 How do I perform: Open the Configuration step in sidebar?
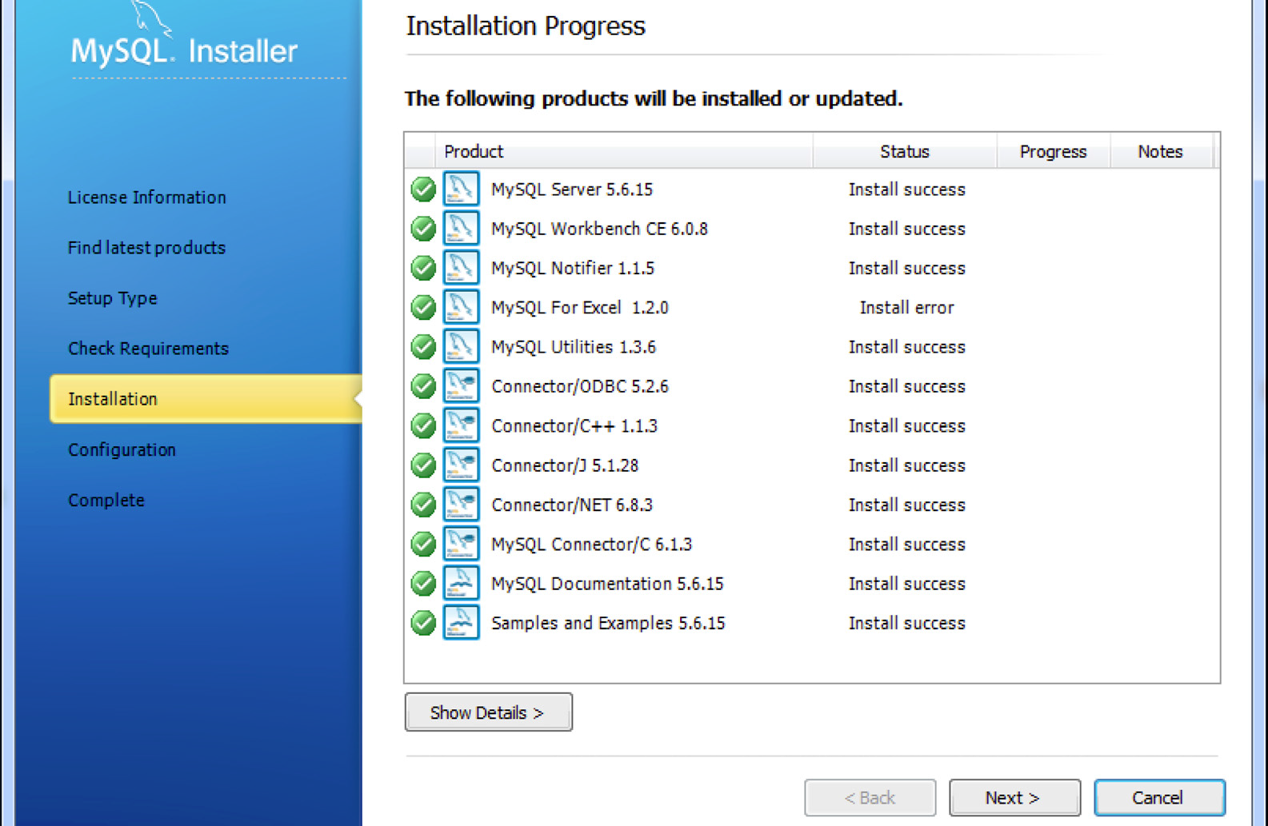pos(122,449)
